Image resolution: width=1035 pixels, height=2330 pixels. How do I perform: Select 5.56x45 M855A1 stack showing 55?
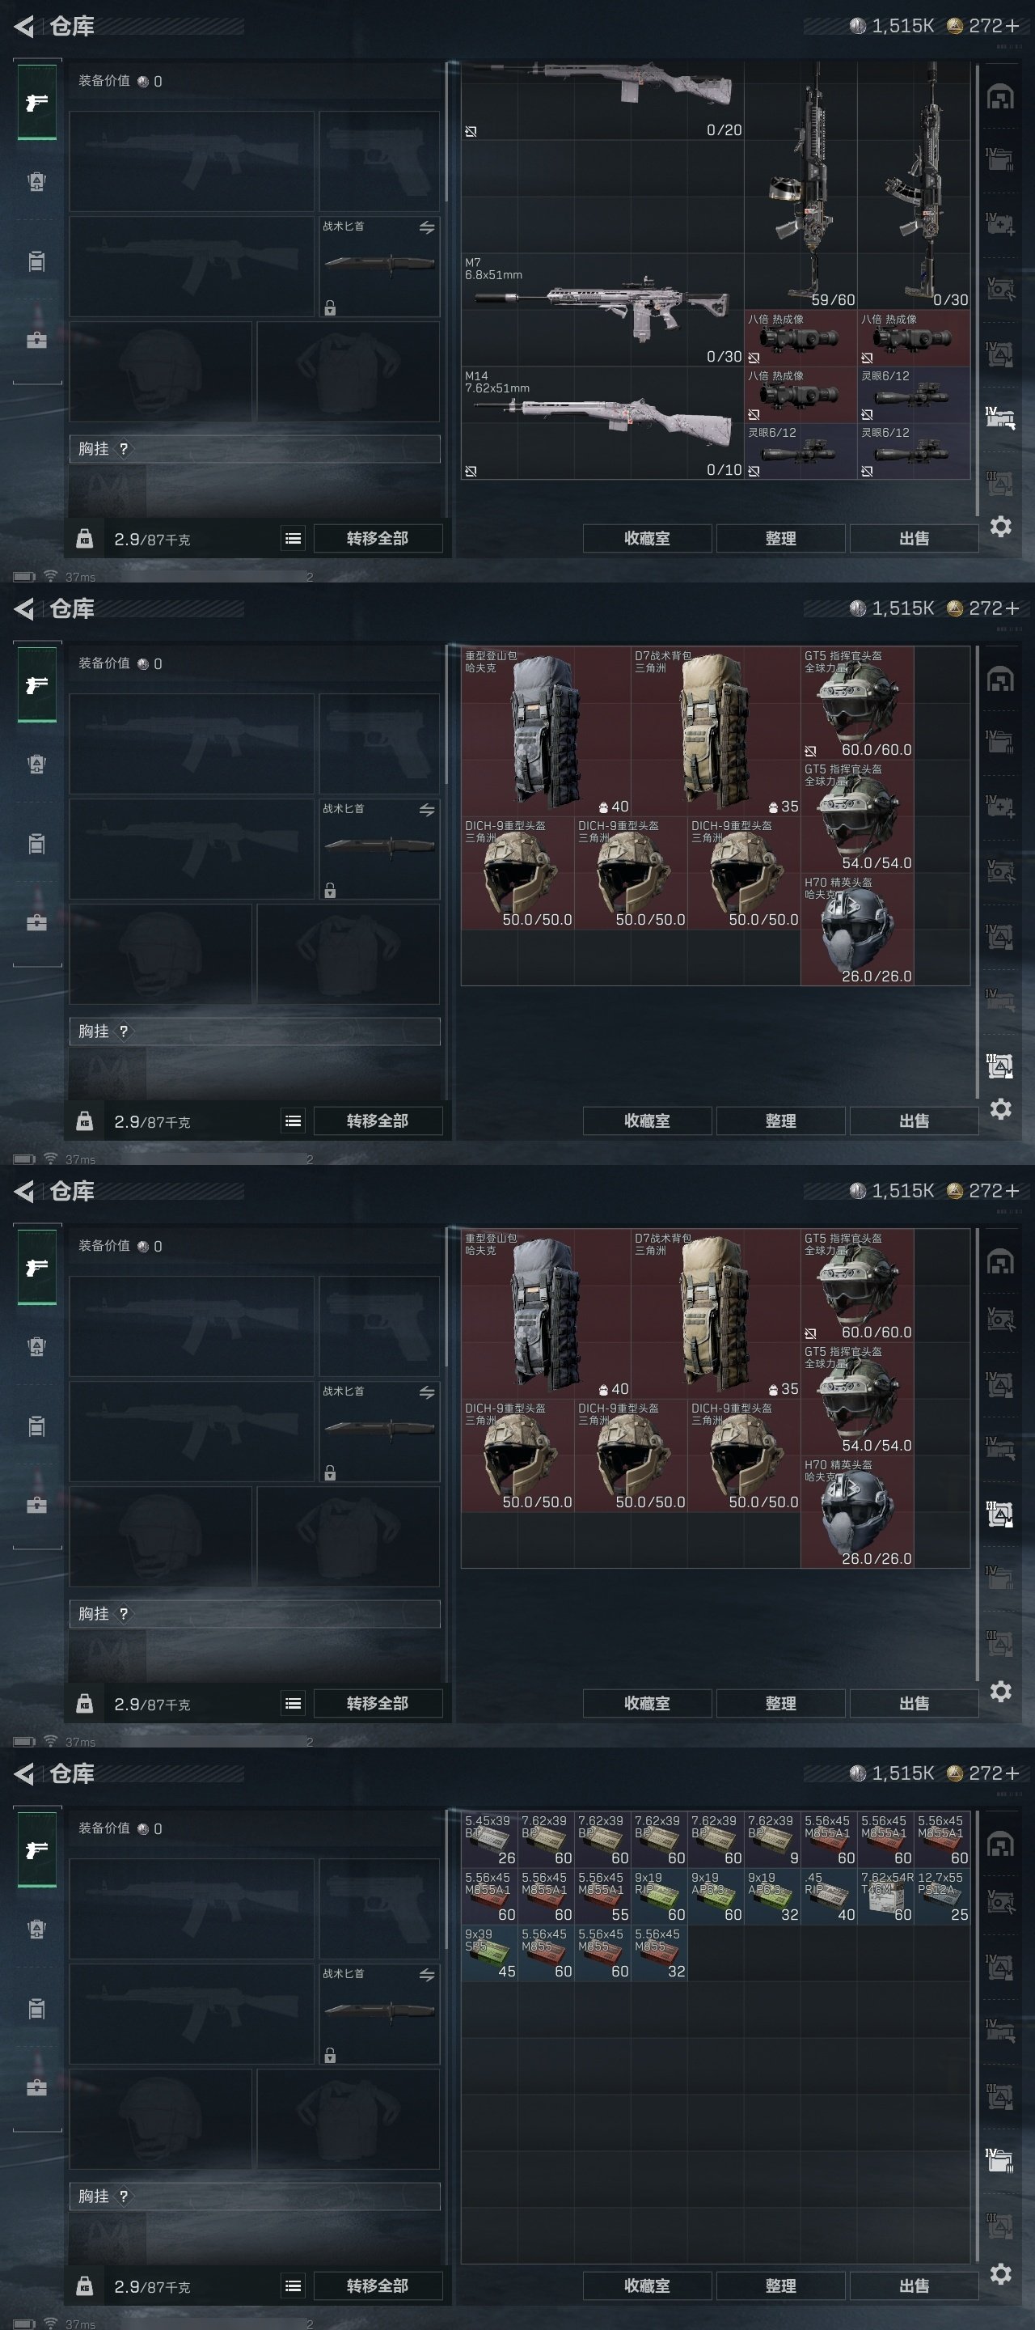[x=602, y=1896]
